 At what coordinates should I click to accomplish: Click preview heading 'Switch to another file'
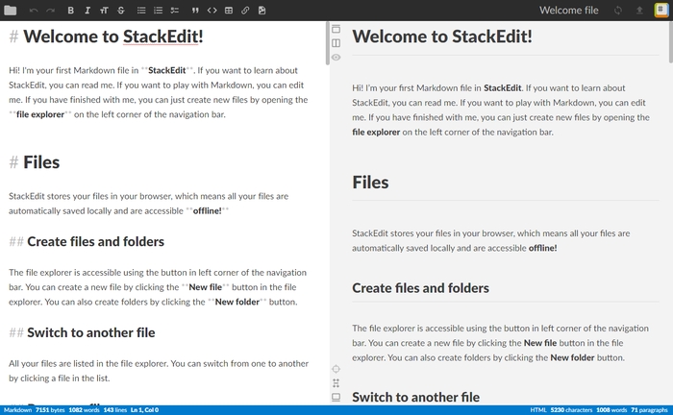(416, 397)
